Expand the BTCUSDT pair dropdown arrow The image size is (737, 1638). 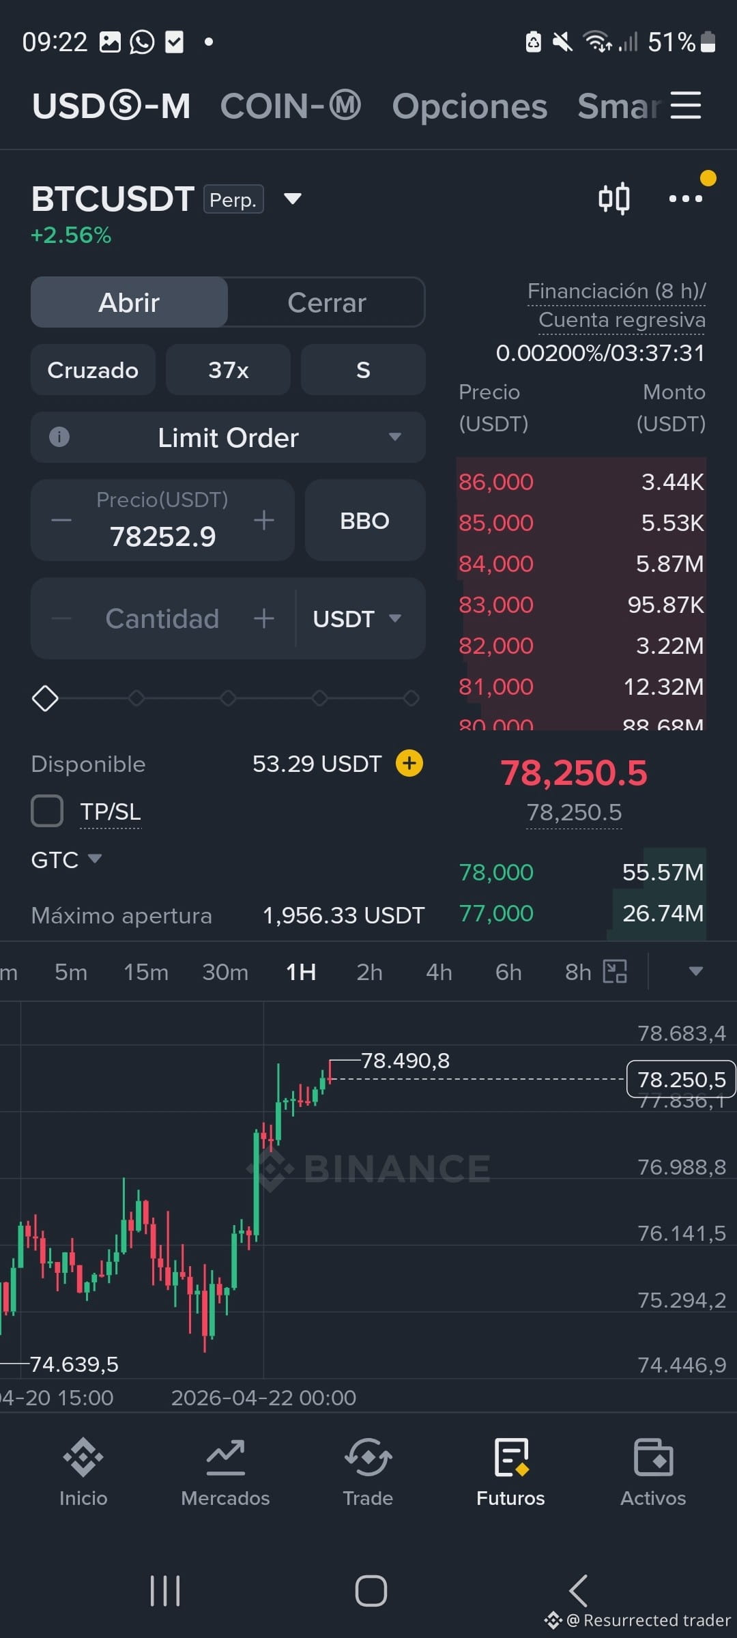[x=293, y=199]
